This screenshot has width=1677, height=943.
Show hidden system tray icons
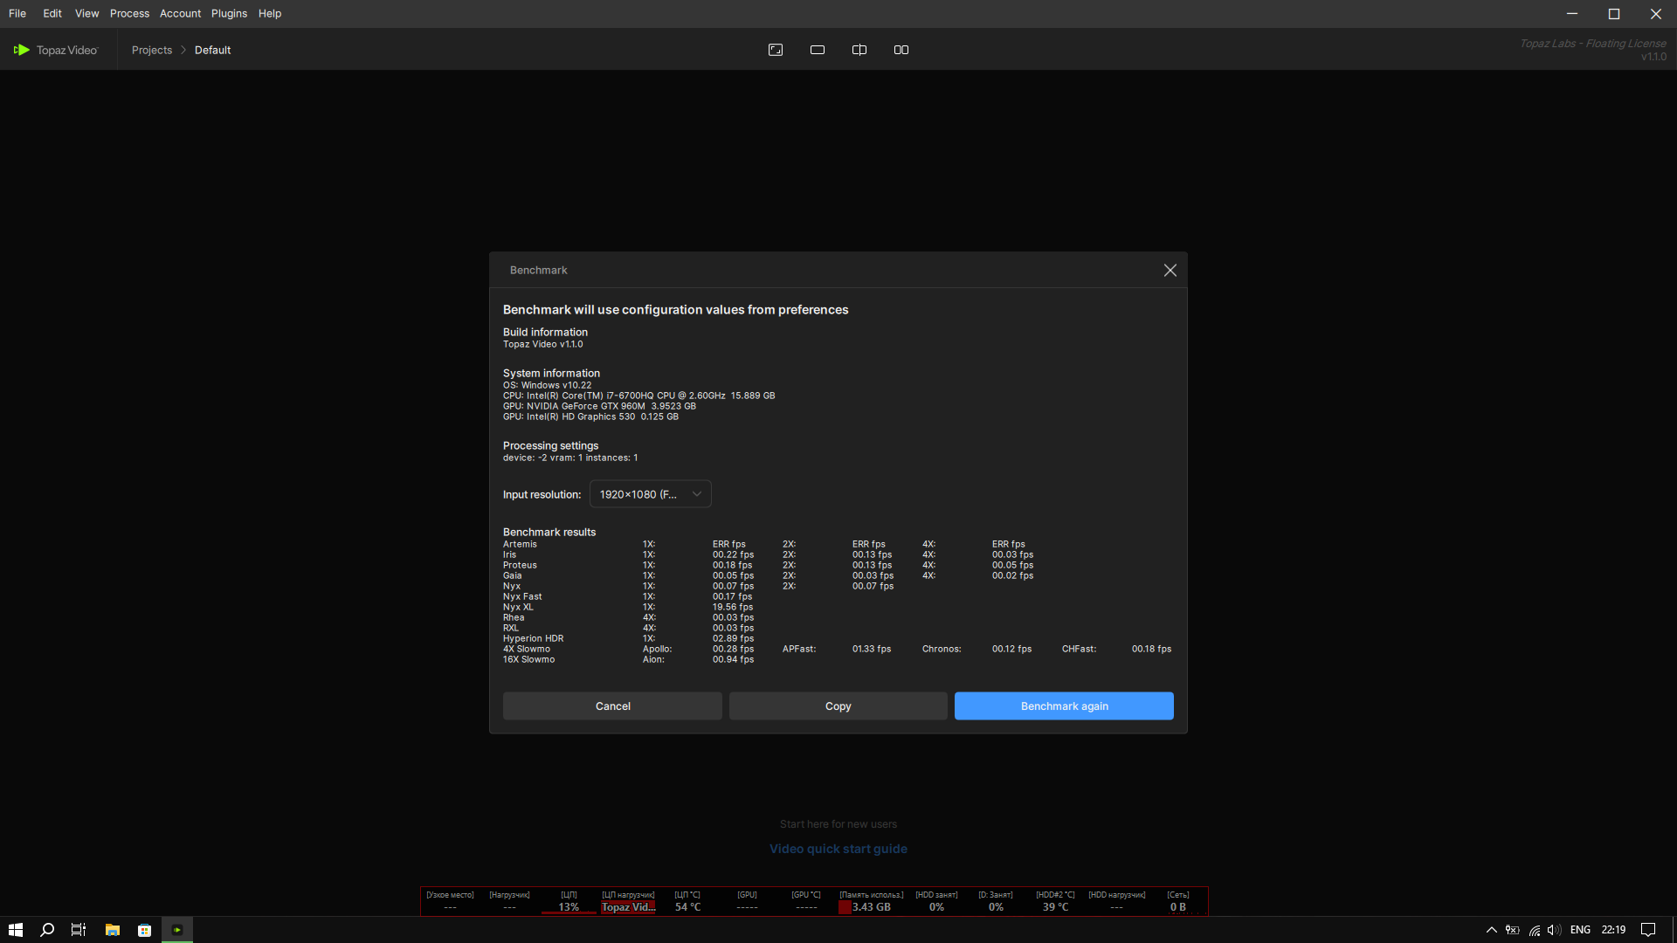[x=1492, y=930]
